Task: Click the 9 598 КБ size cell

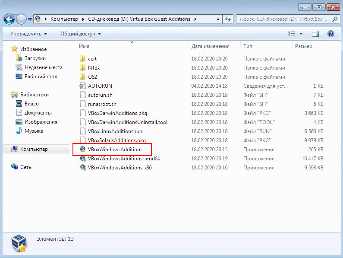Action: pyautogui.click(x=314, y=168)
